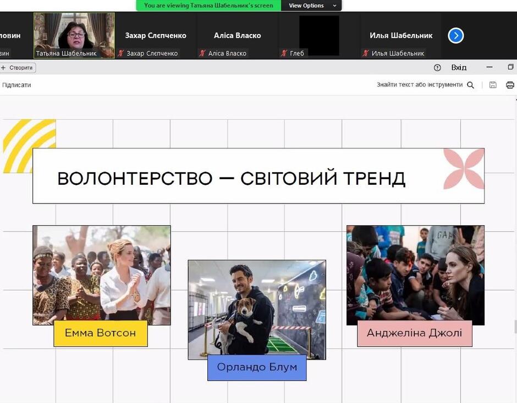Click the Орландо Блум blue label

pyautogui.click(x=257, y=367)
